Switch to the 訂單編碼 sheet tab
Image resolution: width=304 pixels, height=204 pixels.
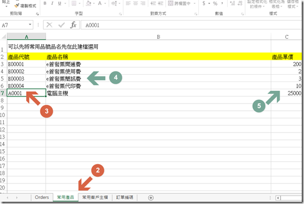(x=124, y=197)
